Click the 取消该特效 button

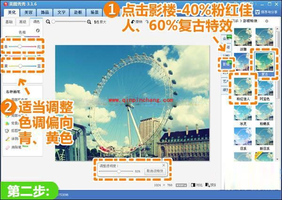pos(155,171)
